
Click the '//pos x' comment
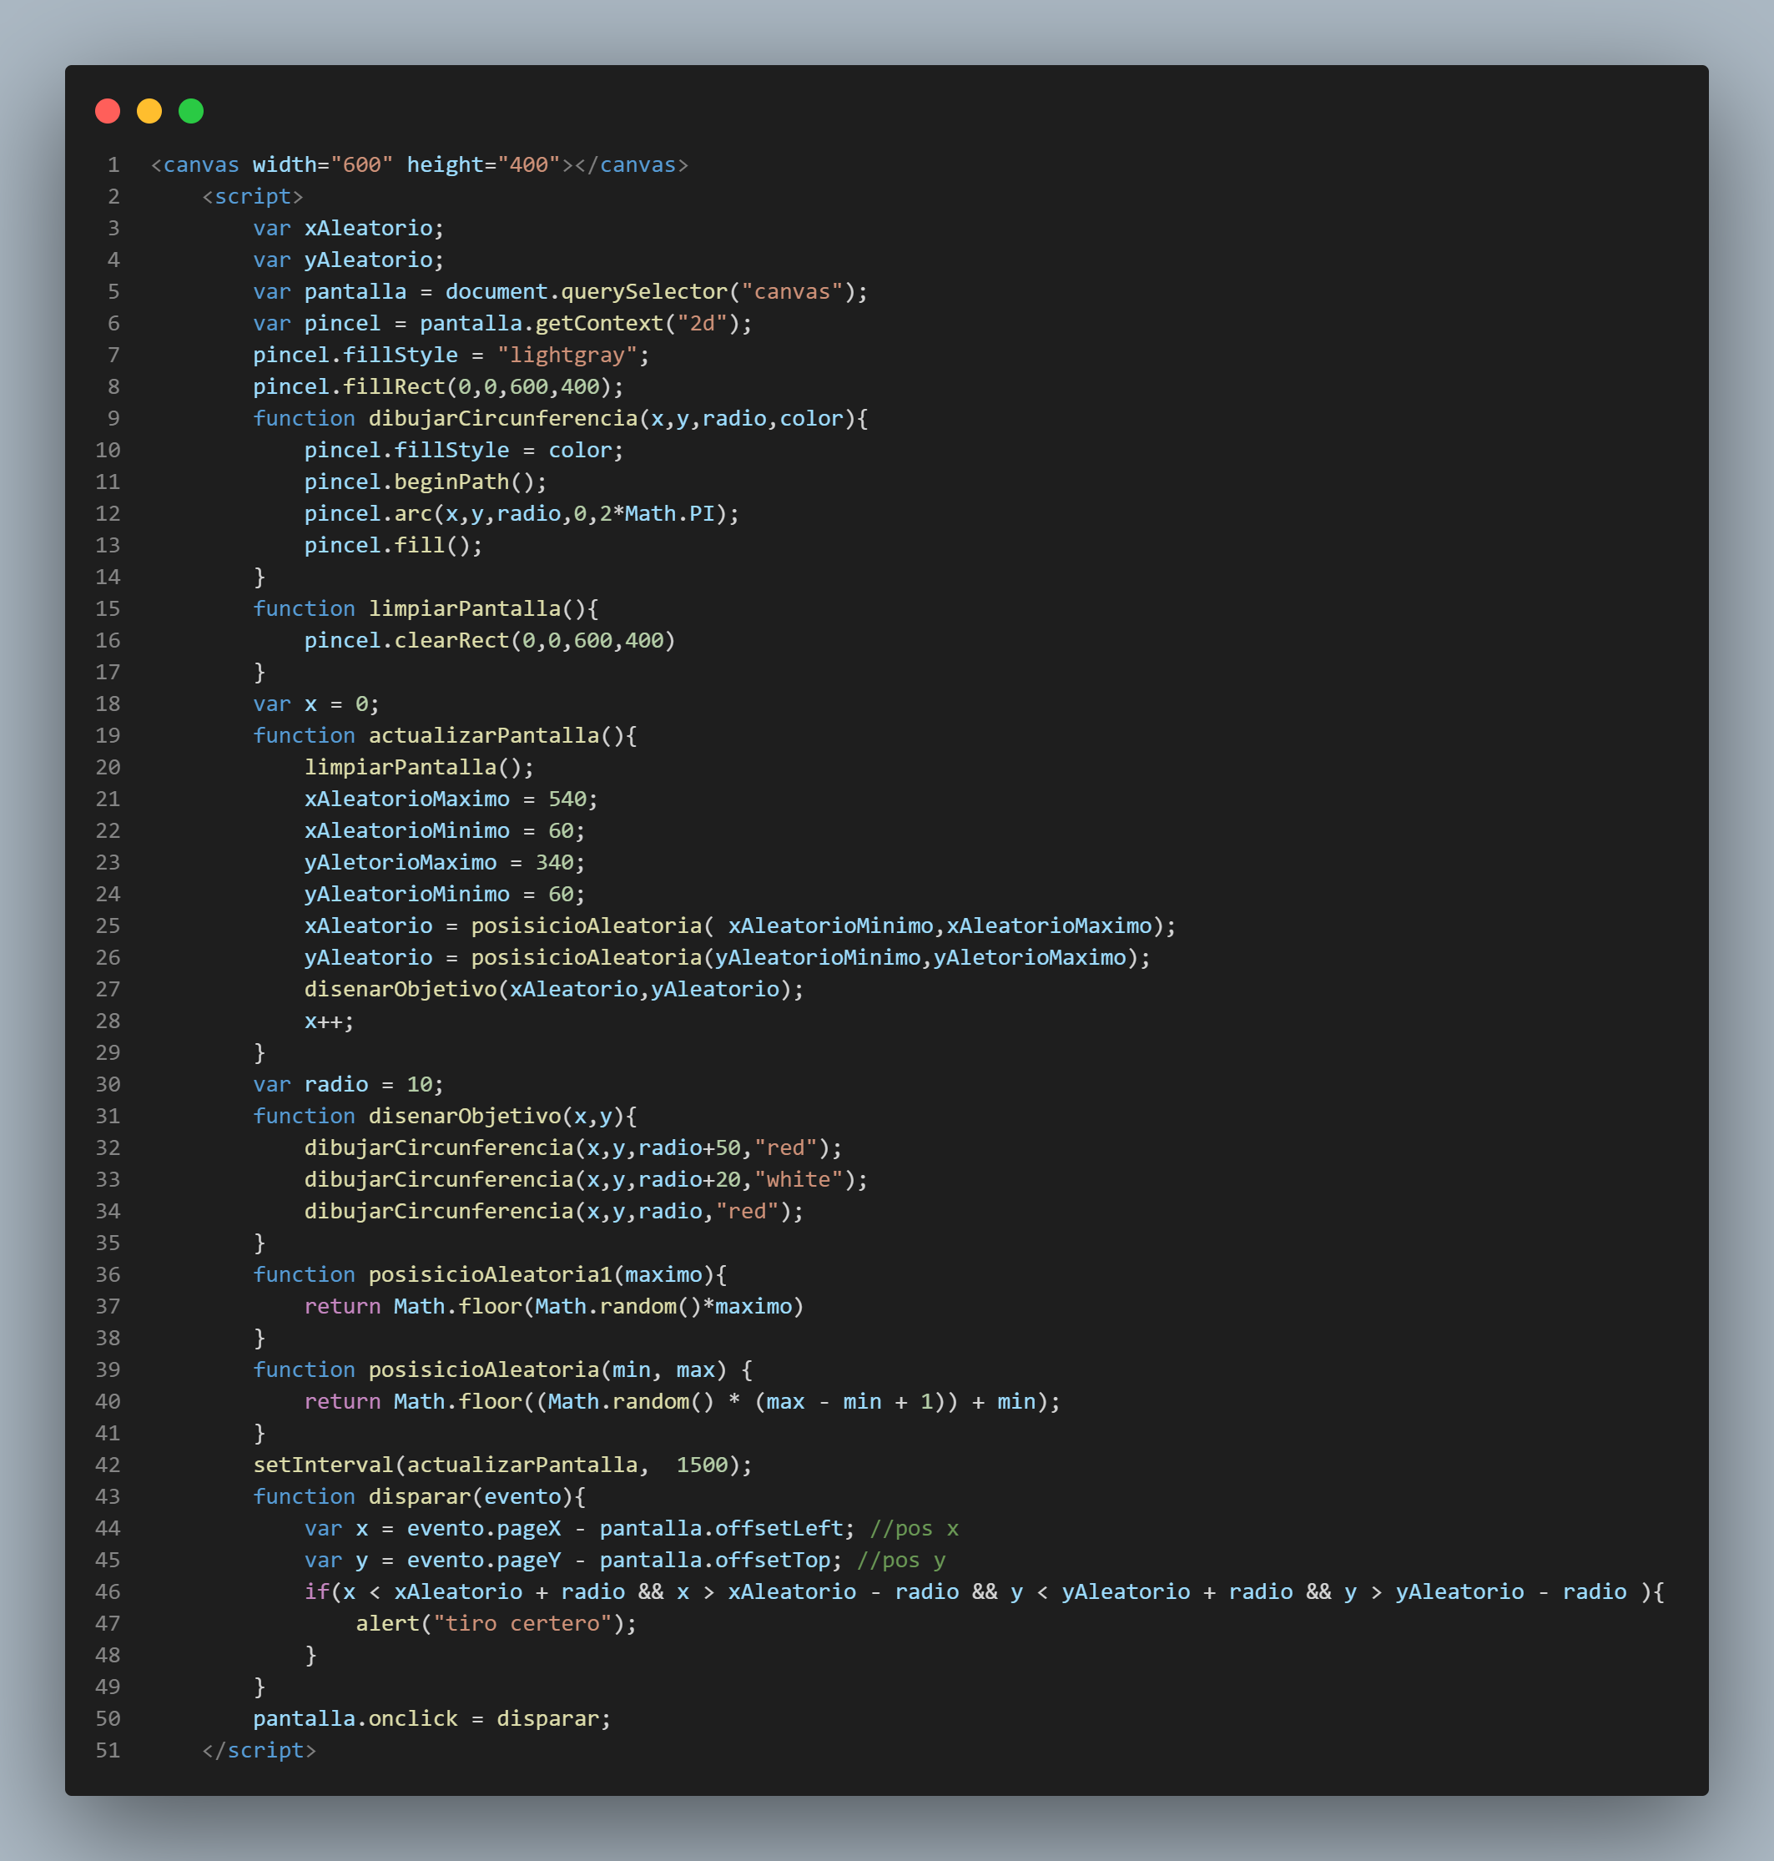click(x=914, y=1529)
